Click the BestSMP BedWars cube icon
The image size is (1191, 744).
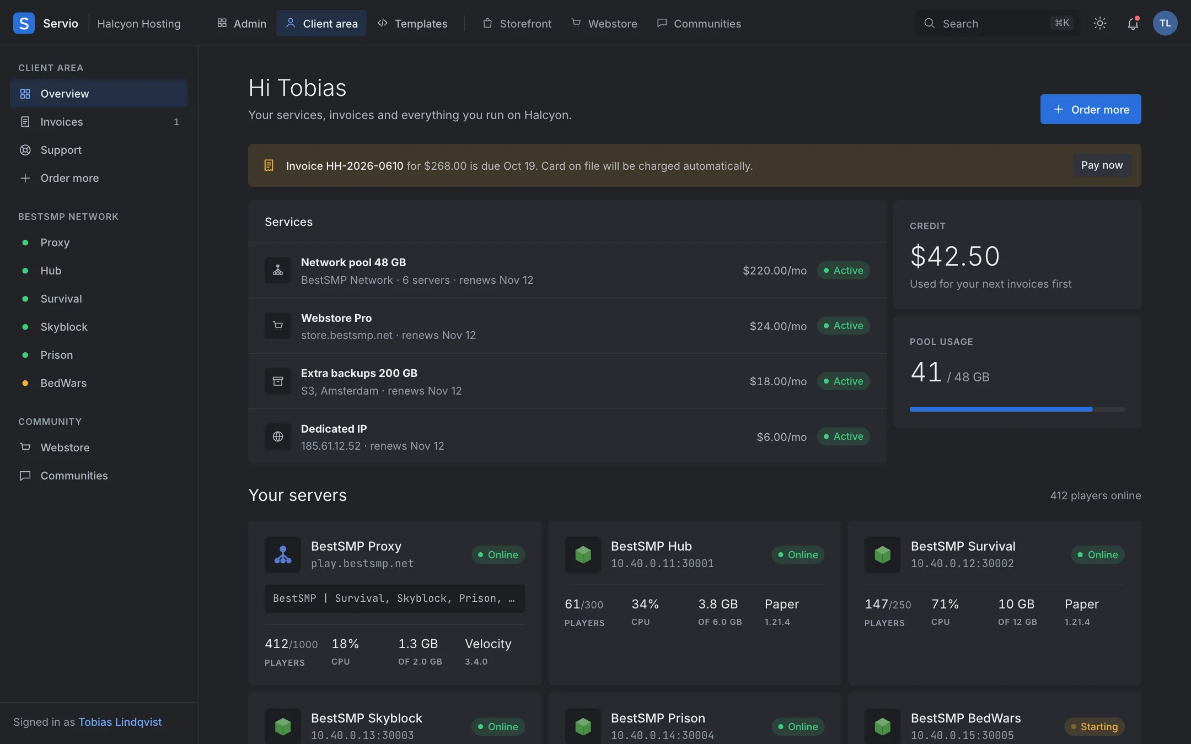(883, 726)
